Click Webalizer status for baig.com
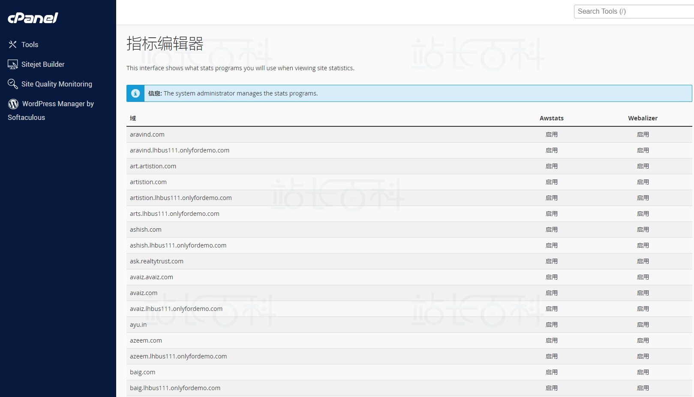Image resolution: width=694 pixels, height=397 pixels. click(643, 372)
